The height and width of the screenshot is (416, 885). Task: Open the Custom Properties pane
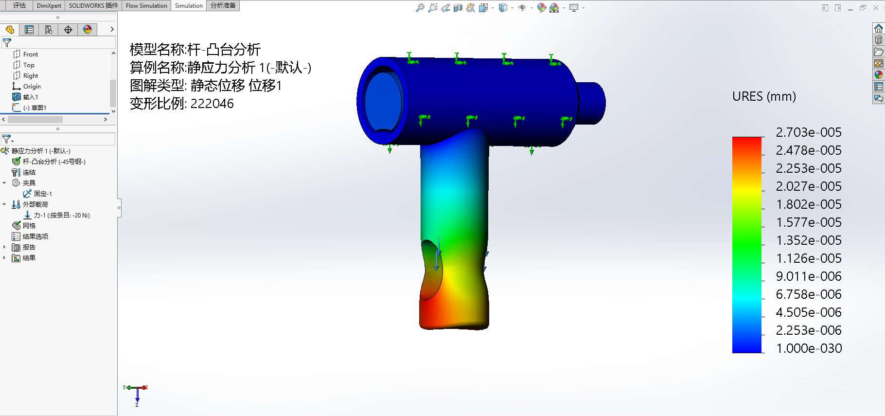click(x=879, y=87)
